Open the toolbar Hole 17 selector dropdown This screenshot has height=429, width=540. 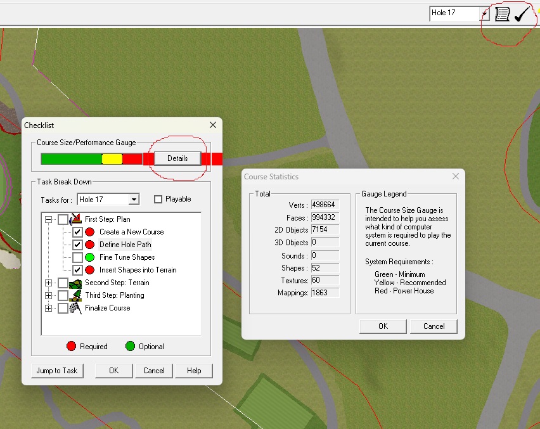(x=484, y=14)
